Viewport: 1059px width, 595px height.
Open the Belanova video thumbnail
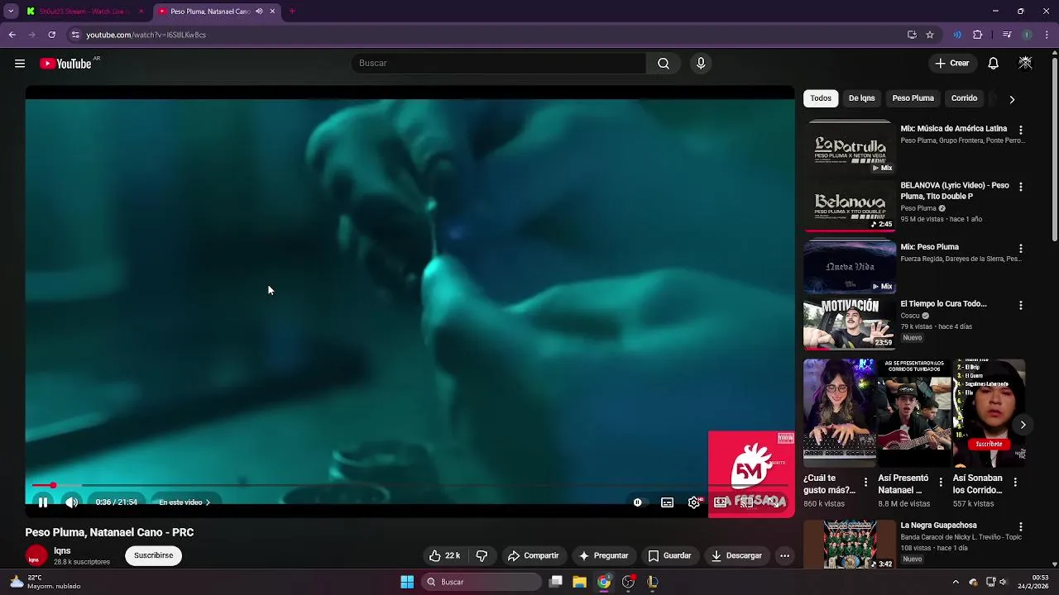click(850, 205)
